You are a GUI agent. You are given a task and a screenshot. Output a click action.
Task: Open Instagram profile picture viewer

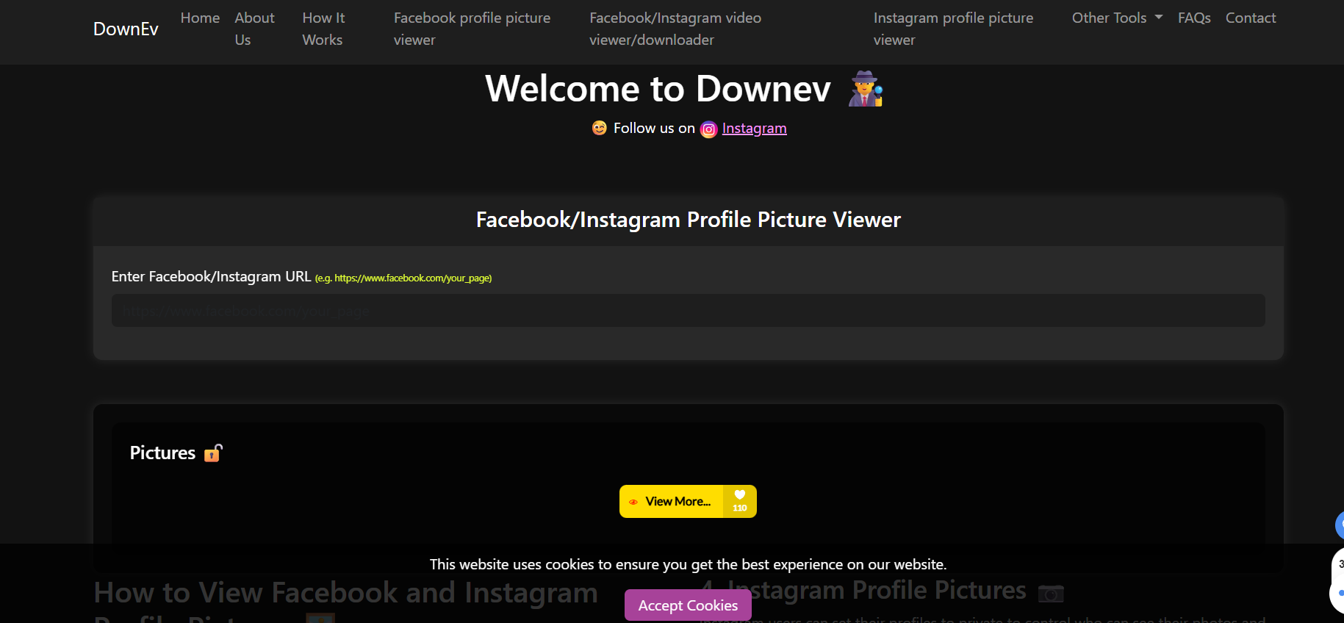point(953,29)
